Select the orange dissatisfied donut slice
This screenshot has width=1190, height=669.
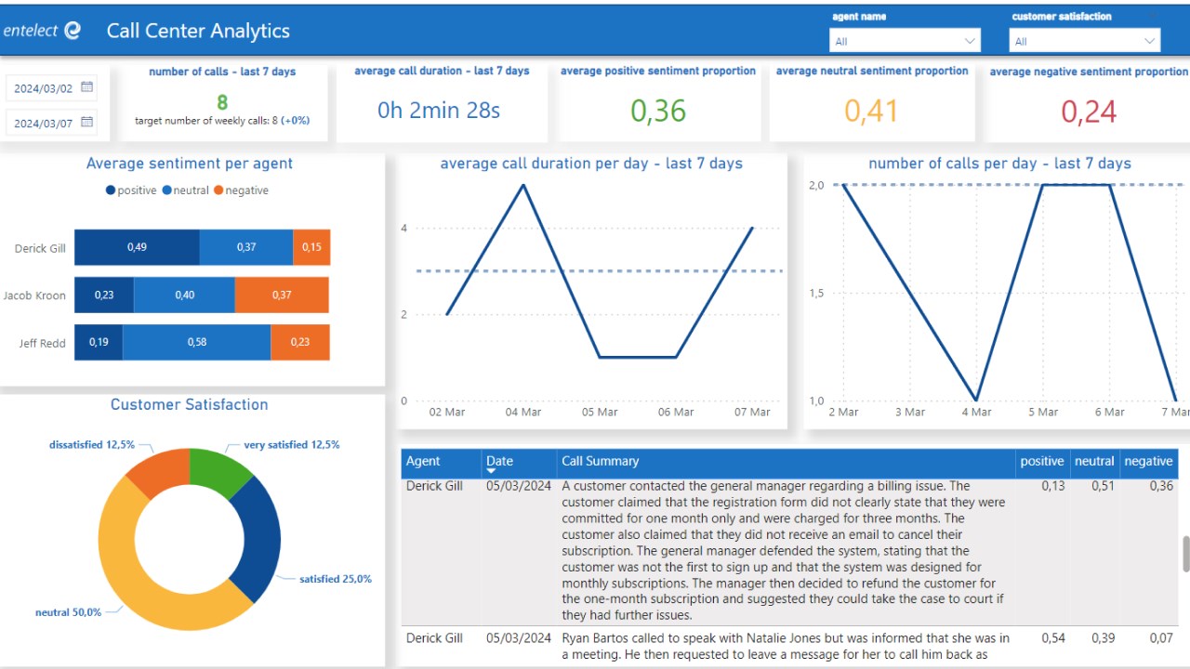160,470
